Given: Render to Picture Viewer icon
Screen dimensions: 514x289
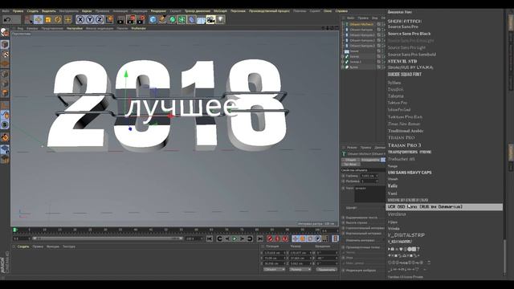Looking at the screenshot, I should pos(131,19).
